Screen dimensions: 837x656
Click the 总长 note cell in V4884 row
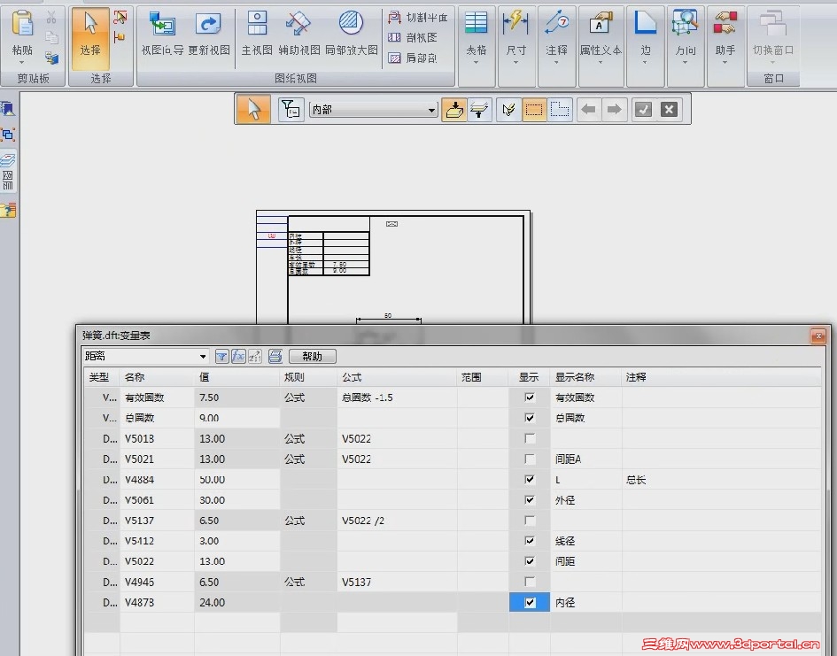[x=721, y=480]
